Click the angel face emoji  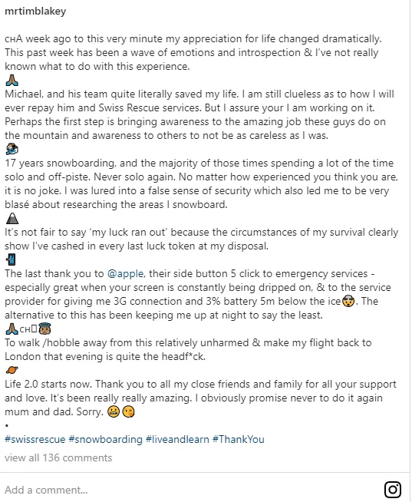click(x=44, y=329)
